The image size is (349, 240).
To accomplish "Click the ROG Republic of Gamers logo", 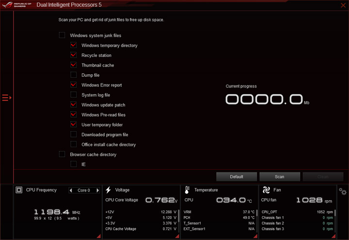I will 17,5.
